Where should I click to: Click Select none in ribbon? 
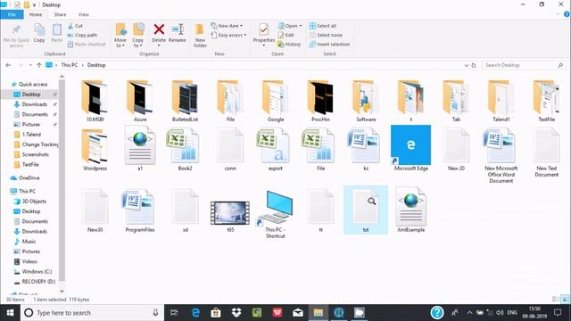(x=326, y=35)
